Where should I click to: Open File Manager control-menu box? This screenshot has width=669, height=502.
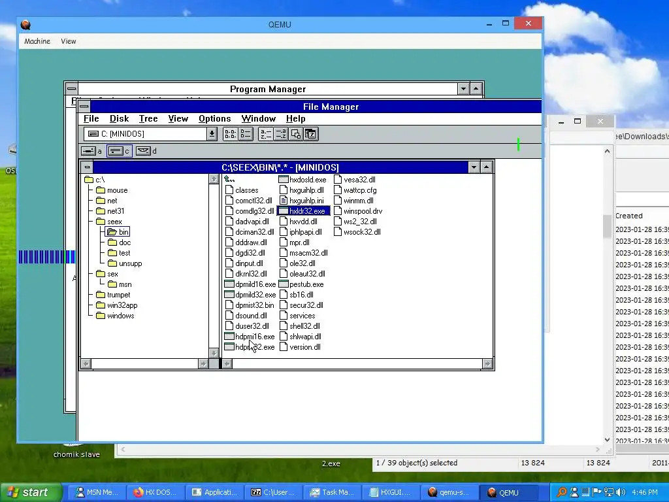[x=84, y=107]
